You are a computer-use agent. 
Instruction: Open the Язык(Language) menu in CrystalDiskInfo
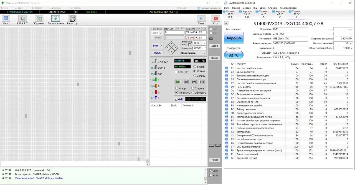(x=288, y=8)
